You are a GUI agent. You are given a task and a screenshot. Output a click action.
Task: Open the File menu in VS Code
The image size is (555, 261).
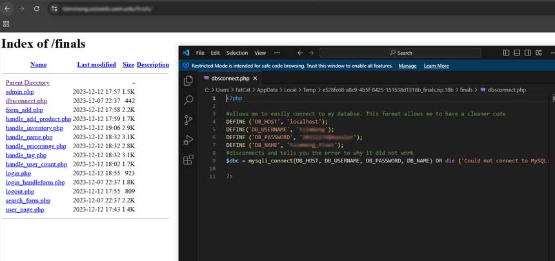[200, 53]
